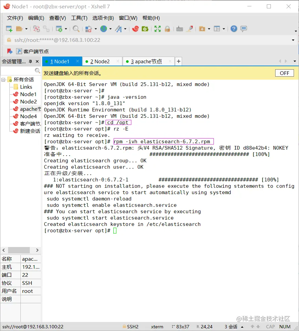Click the Find magnifier icon in toolbar

pos(76,29)
